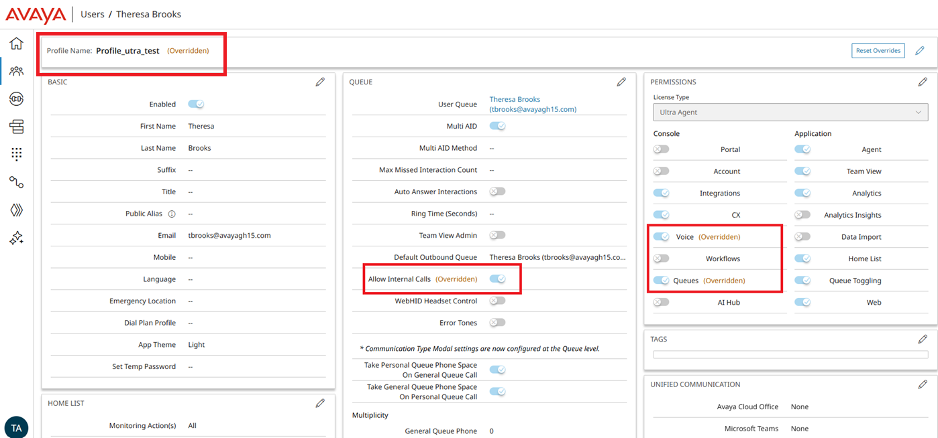Go back to Users breadcrumb
Screen dimensions: 938x438
93,14
